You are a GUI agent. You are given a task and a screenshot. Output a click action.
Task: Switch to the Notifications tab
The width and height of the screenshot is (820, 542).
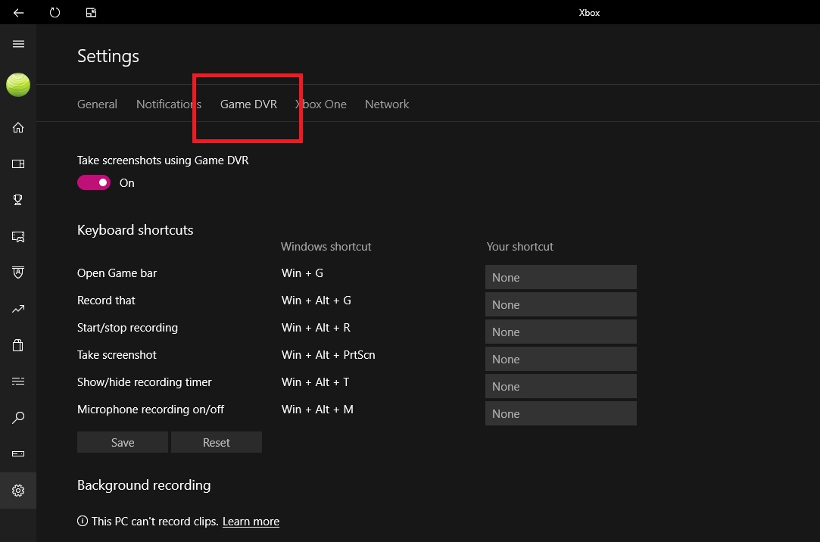click(169, 104)
